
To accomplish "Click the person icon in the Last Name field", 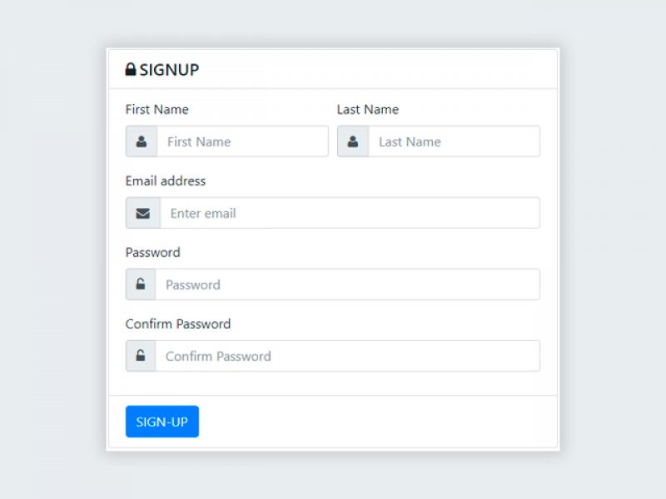I will (352, 141).
